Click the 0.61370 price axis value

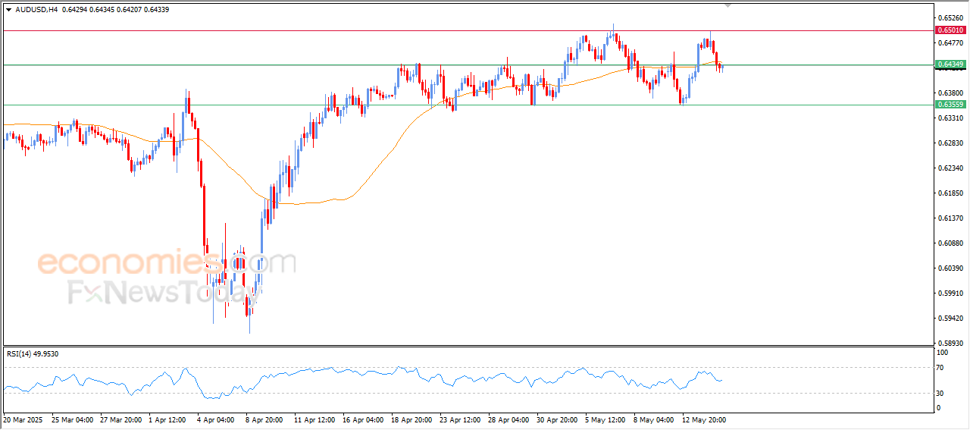tap(951, 218)
